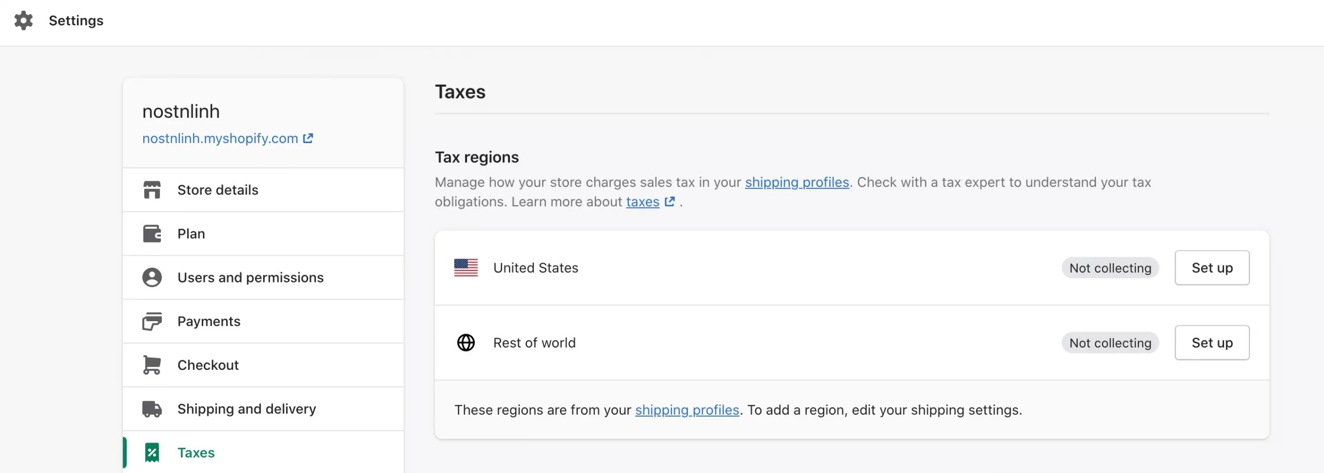Open the external link beside nostnlinh.myshopify.com
This screenshot has width=1324, height=473.
point(308,138)
